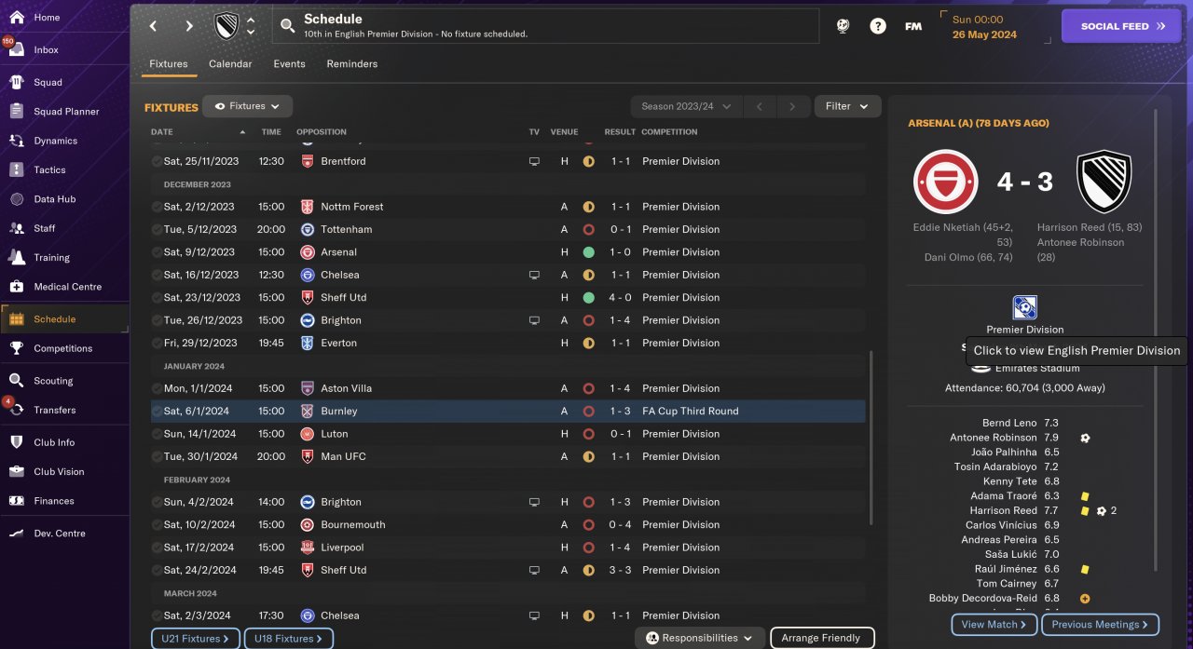Switch to the Calendar tab

click(230, 64)
